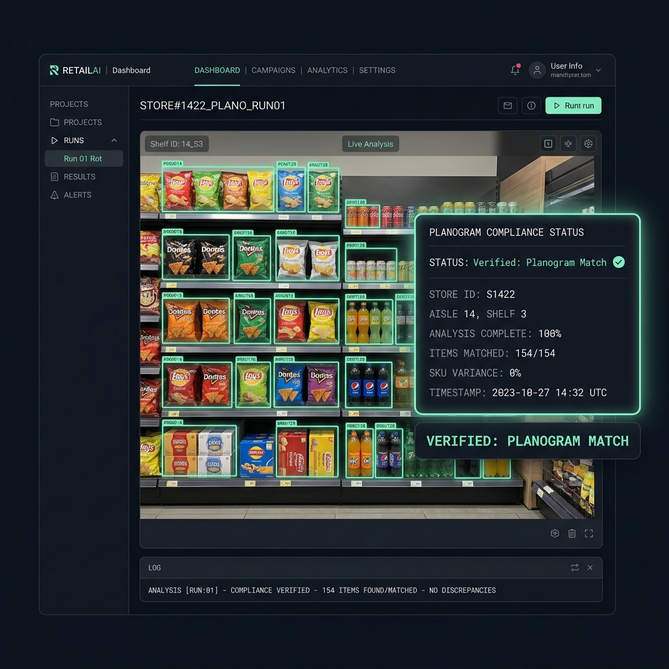Click the blue and purple Doritos box
Viewport: 669px width, 669px height.
click(x=307, y=385)
